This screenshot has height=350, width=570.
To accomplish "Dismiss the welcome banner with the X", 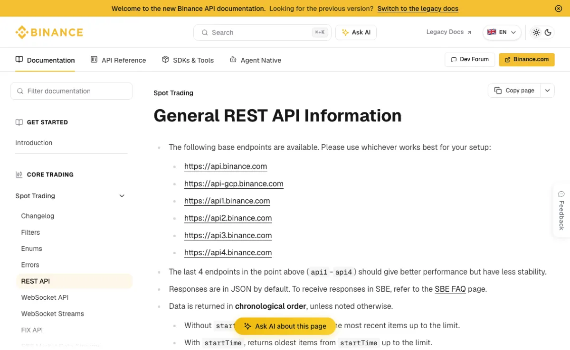I will pyautogui.click(x=559, y=9).
